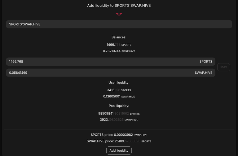Click the SWAP.HIVE amount input field
Image resolution: width=238 pixels, height=156 pixels.
coord(111,73)
